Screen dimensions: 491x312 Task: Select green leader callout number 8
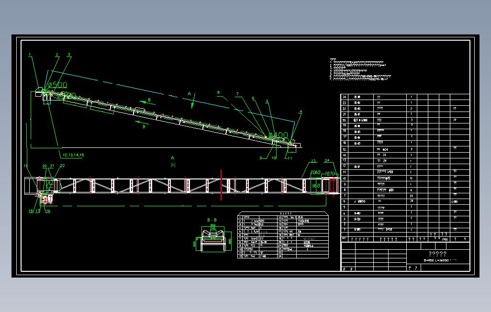[219, 92]
